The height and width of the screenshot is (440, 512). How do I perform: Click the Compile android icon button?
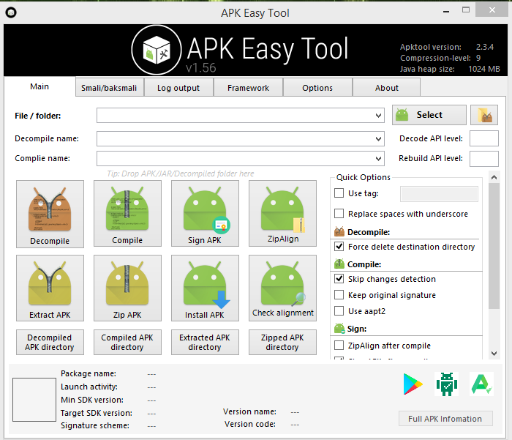click(x=127, y=214)
